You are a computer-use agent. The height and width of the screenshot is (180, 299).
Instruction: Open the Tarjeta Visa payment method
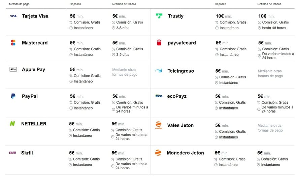point(35,16)
